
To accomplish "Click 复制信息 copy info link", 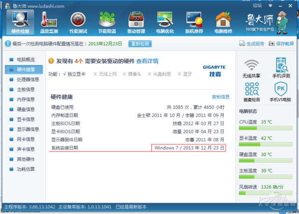I will point(221,97).
